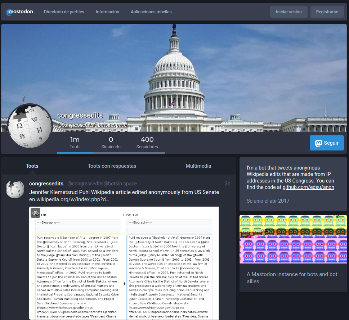Open the Wikipedia diff image attachment
The image size is (349, 320).
point(124,263)
